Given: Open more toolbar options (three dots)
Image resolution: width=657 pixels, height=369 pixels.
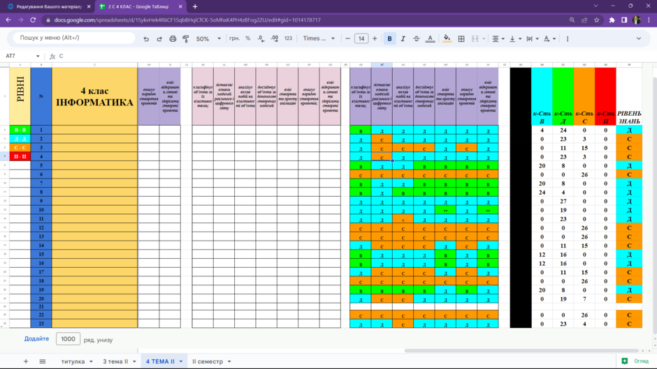Looking at the screenshot, I should tap(568, 38).
